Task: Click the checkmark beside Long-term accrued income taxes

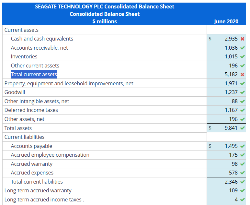Action: coord(242,200)
